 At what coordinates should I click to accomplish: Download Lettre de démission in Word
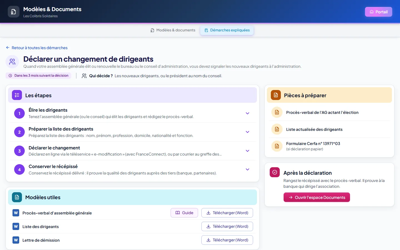(x=227, y=240)
